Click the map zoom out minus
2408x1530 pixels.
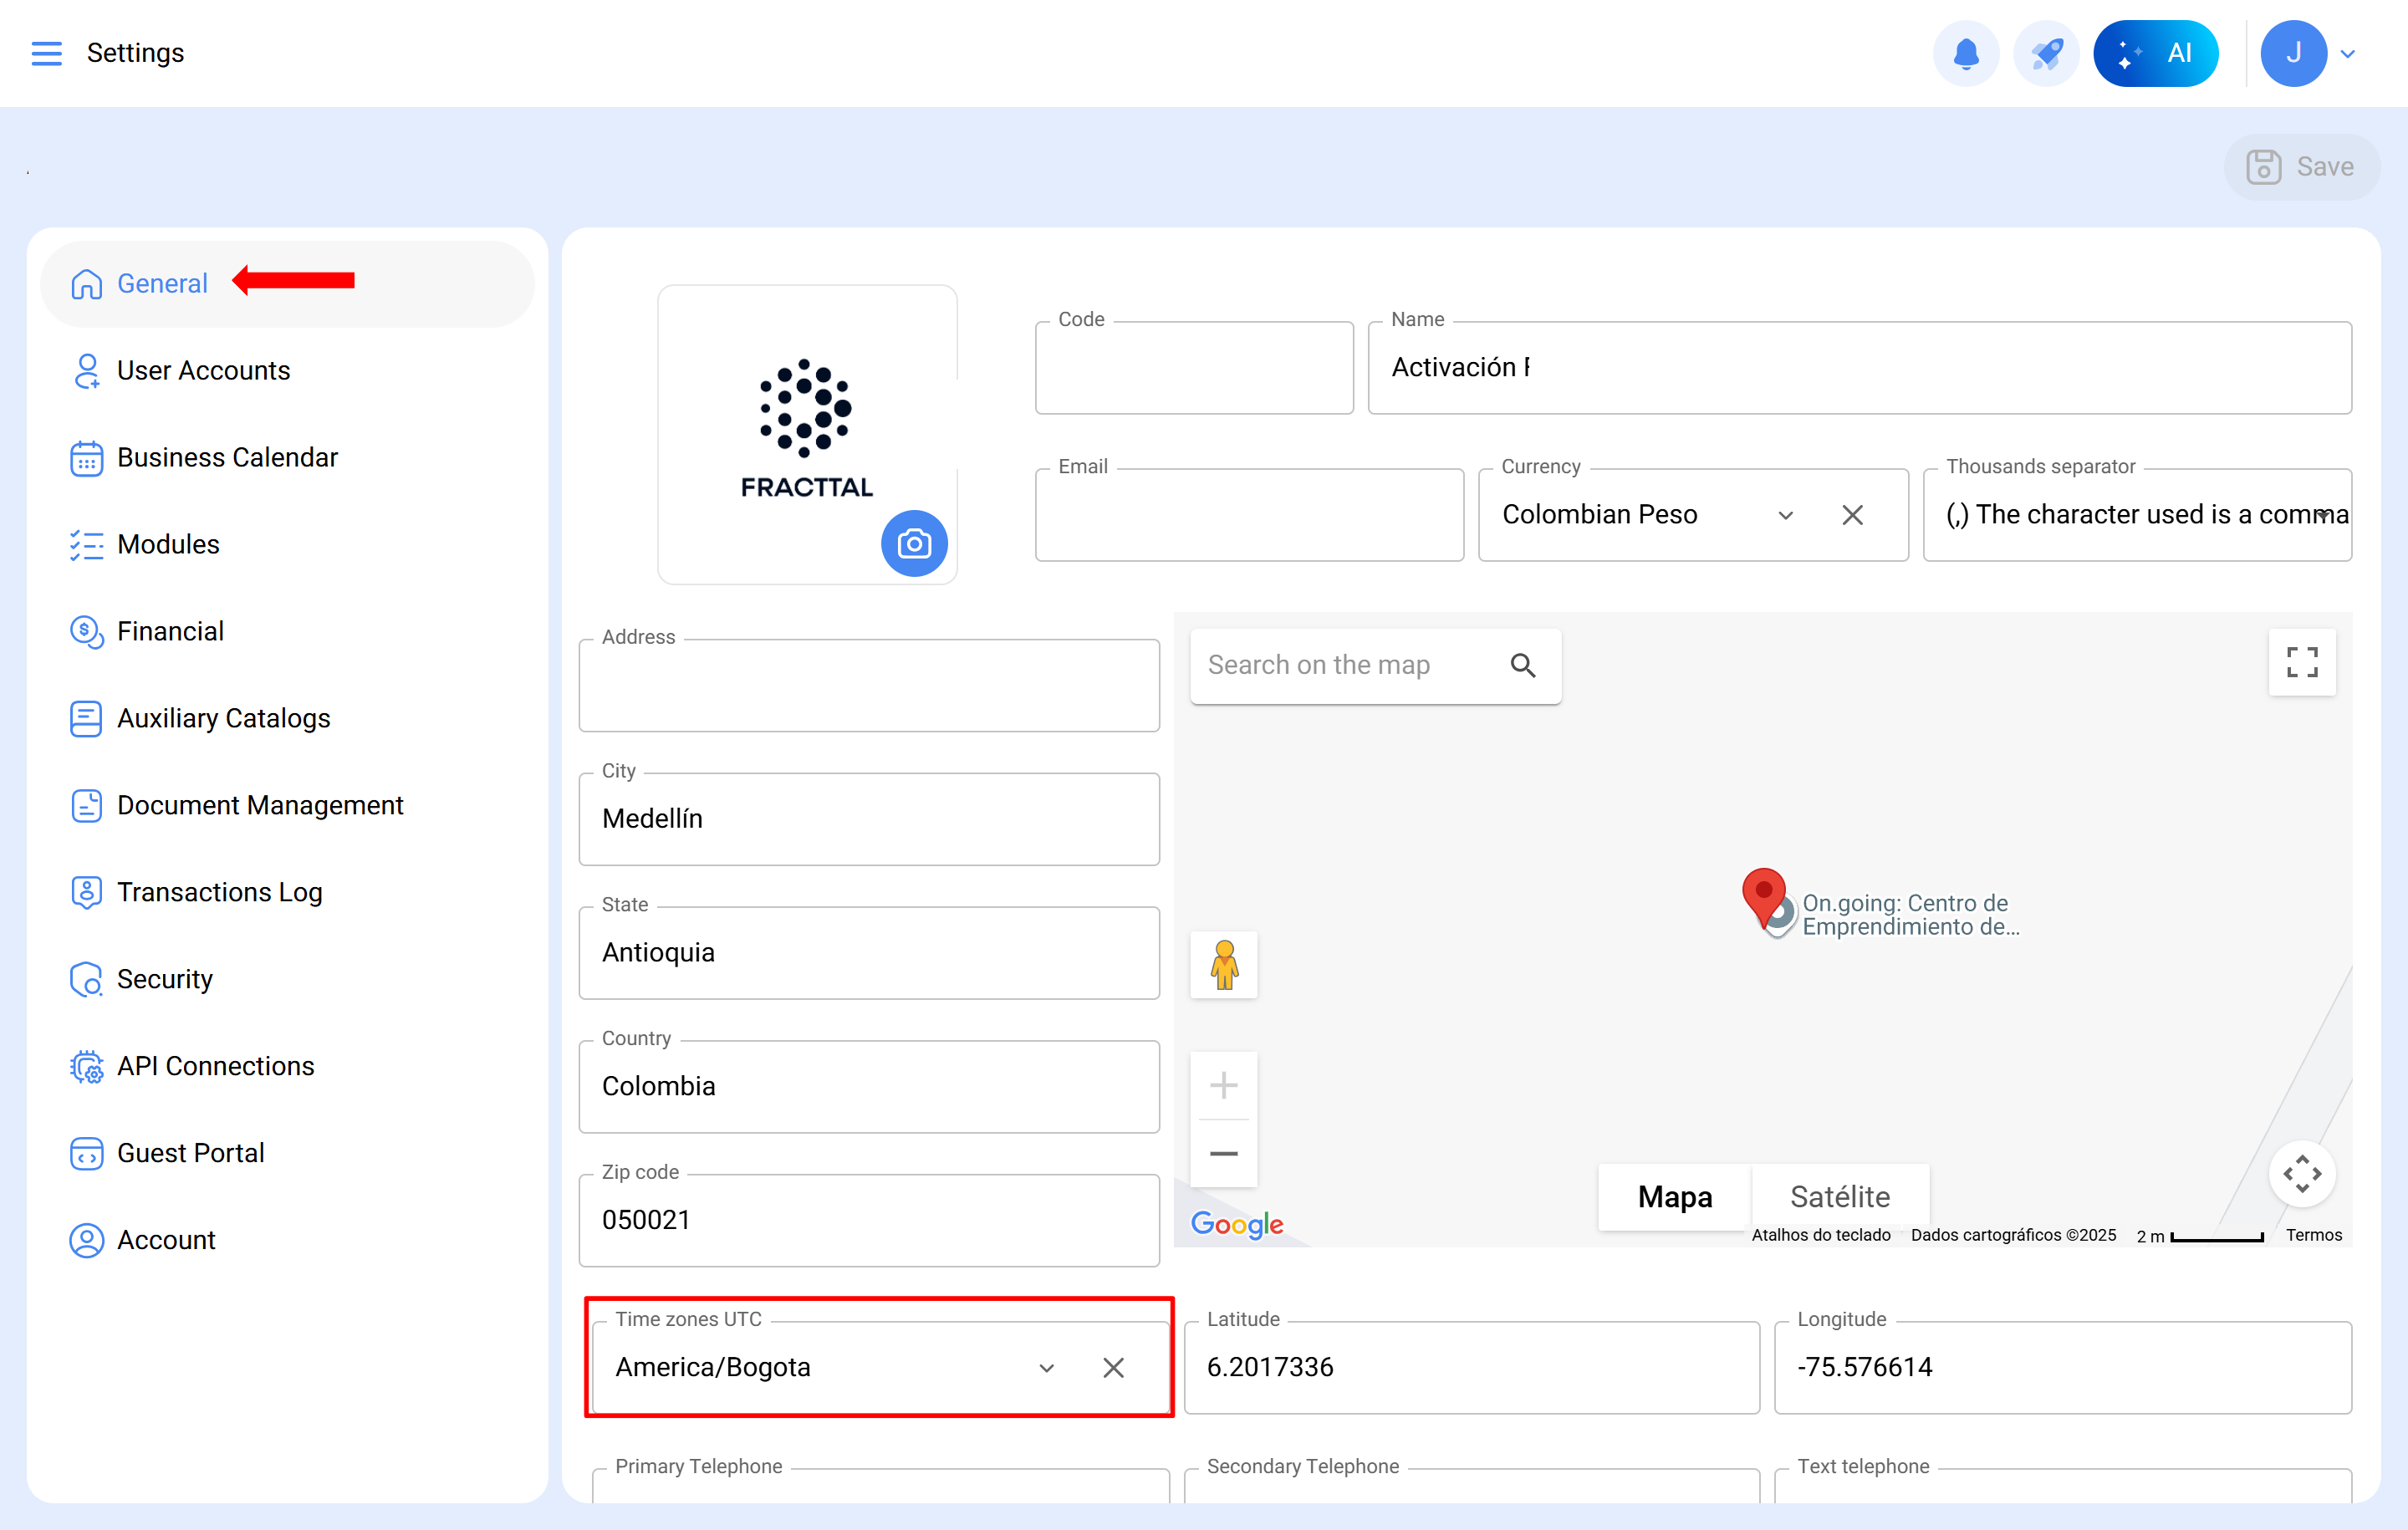(1223, 1153)
